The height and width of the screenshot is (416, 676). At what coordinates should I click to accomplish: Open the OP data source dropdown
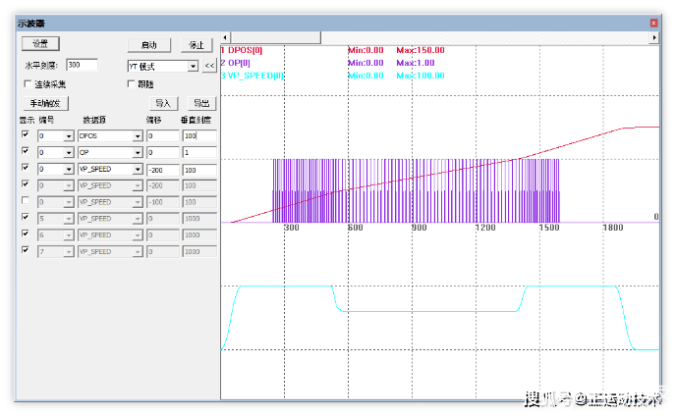137,153
